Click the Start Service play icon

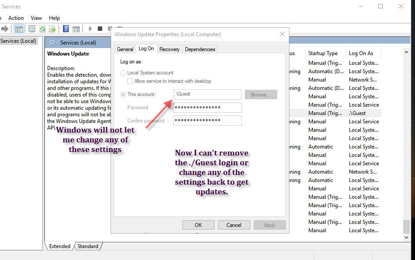click(x=90, y=28)
